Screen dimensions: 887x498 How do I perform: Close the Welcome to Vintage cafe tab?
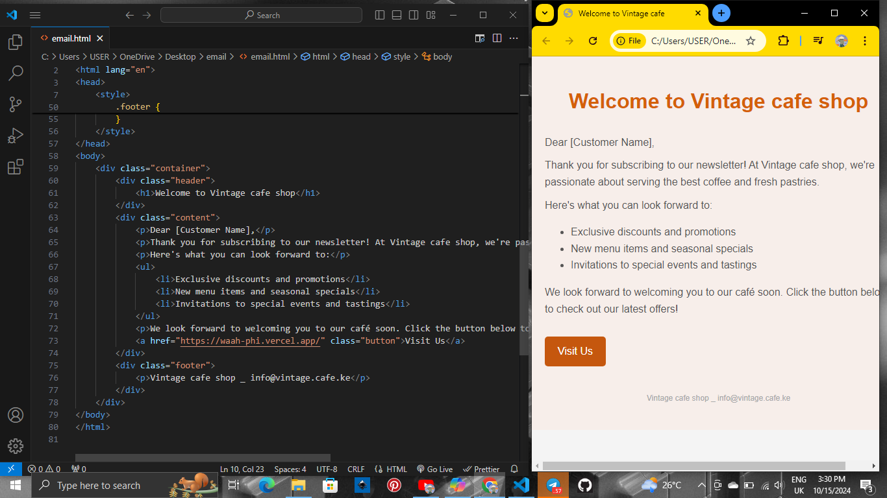[x=698, y=13]
